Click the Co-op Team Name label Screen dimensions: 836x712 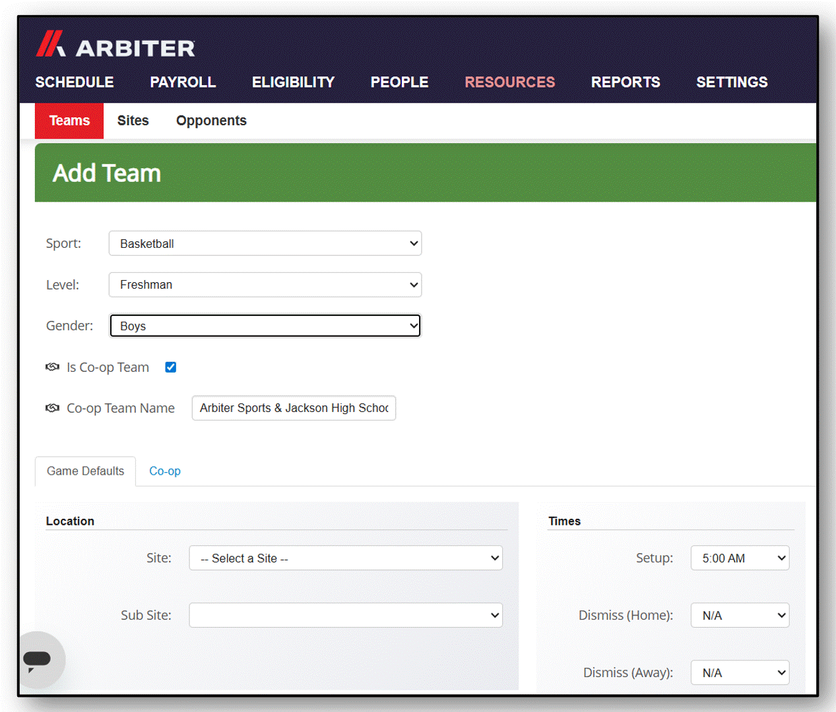point(121,408)
